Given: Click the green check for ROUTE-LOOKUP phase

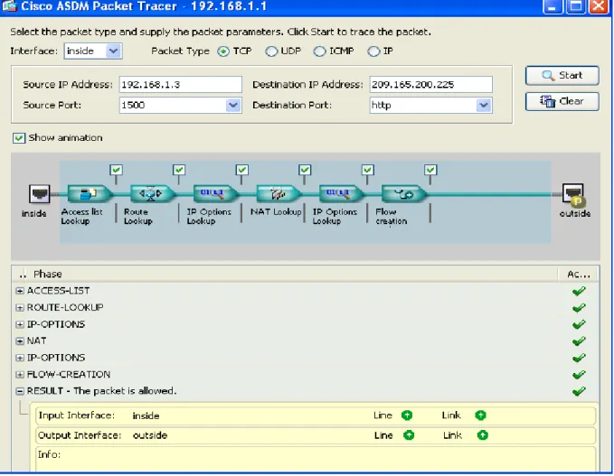Looking at the screenshot, I should (x=579, y=308).
